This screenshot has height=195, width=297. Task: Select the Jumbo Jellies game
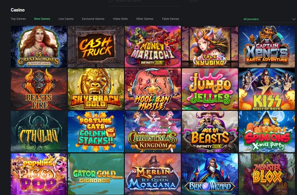[210, 89]
